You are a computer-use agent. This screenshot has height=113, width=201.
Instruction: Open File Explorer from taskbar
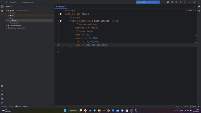[99, 110]
